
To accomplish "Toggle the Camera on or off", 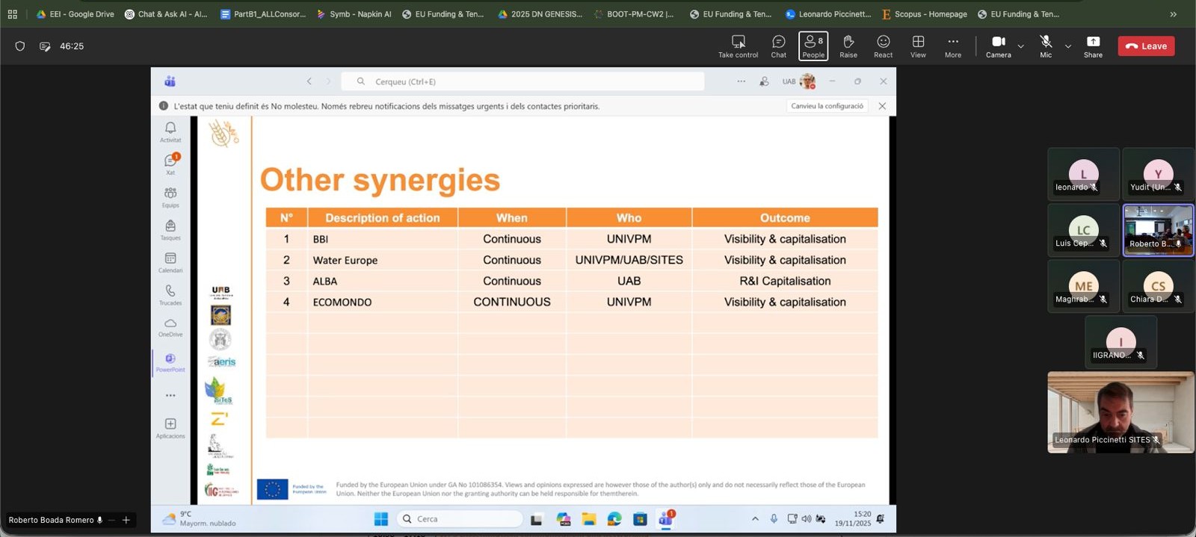I will (x=998, y=46).
